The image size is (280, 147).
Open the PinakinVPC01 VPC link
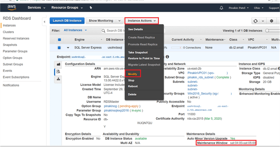click(x=197, y=73)
